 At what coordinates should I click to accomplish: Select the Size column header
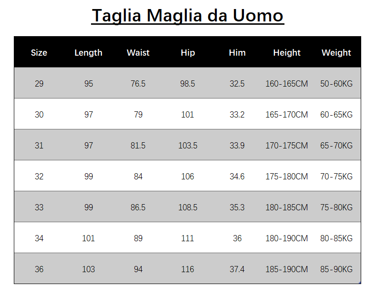(39, 53)
